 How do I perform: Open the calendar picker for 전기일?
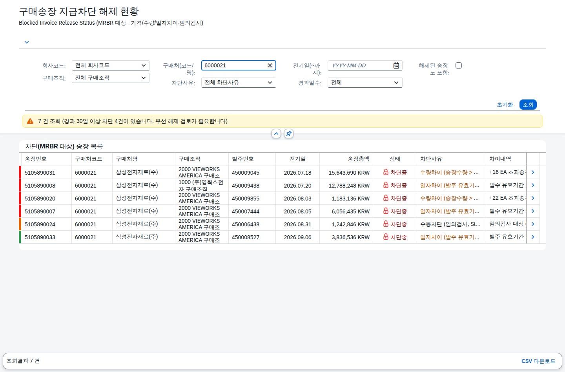396,65
